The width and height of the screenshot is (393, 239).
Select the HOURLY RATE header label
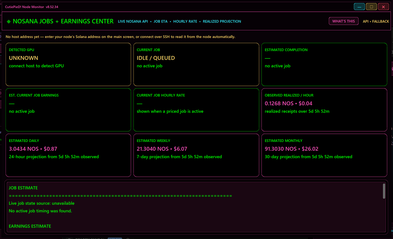point(185,21)
